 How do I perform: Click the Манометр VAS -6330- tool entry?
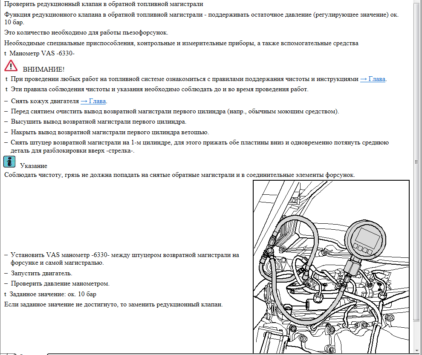[42, 53]
